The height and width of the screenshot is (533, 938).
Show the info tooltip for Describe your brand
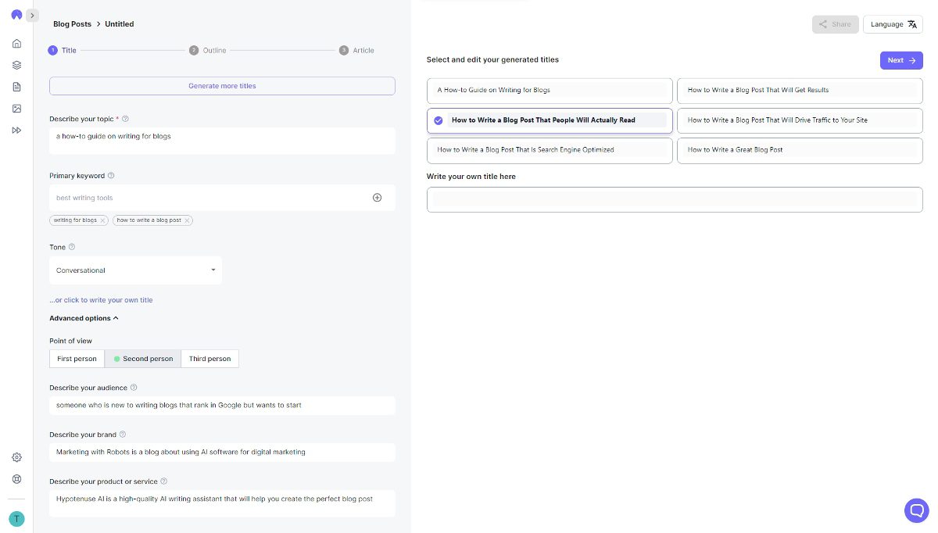pyautogui.click(x=123, y=435)
